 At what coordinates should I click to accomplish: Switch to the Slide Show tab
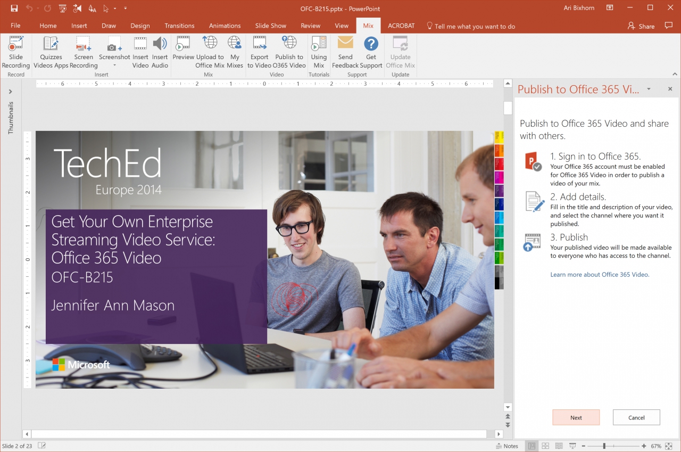(x=270, y=26)
